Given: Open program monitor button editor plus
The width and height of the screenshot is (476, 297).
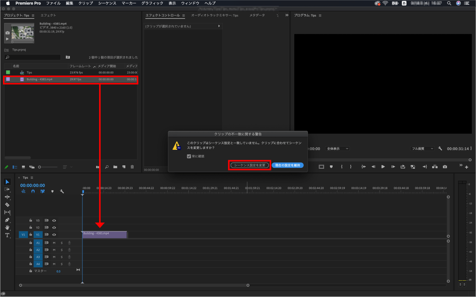Looking at the screenshot, I should coord(467,167).
